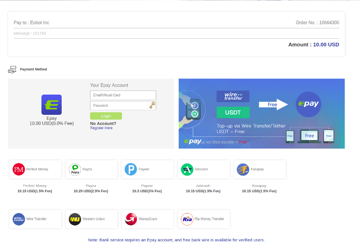Click the 'No Account?' text
Viewport: 360px width, 249px height.
[103, 123]
